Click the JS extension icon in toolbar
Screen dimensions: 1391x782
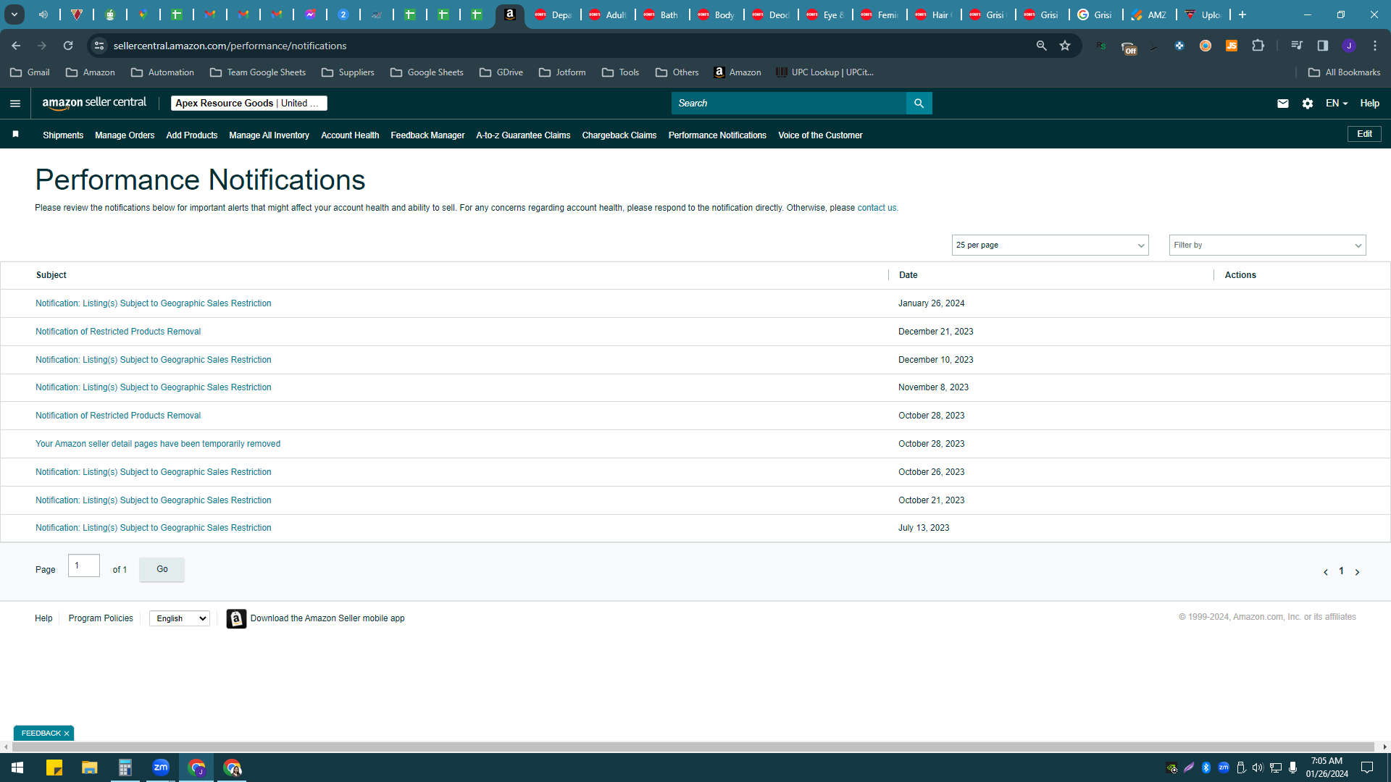(x=1232, y=46)
